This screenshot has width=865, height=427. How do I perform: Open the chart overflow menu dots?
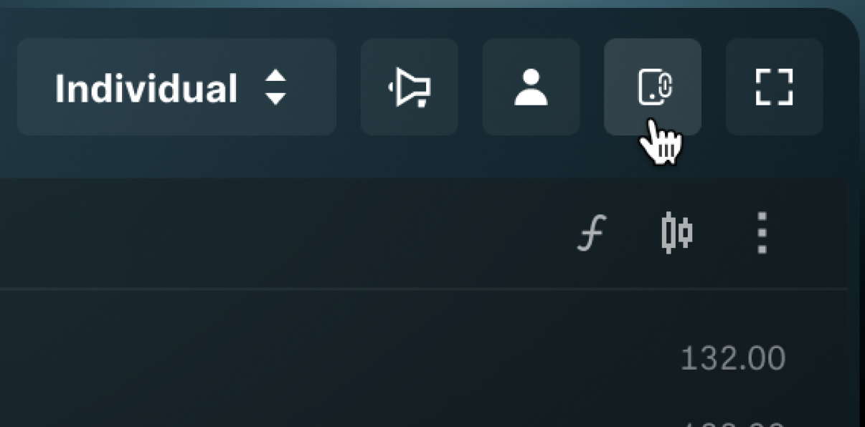762,233
